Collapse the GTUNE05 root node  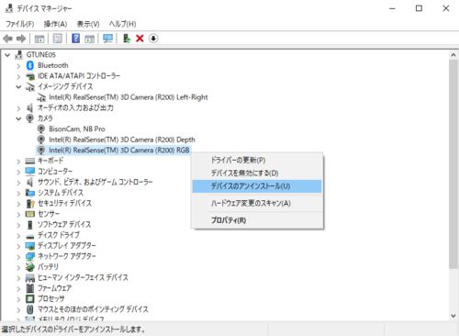point(7,55)
